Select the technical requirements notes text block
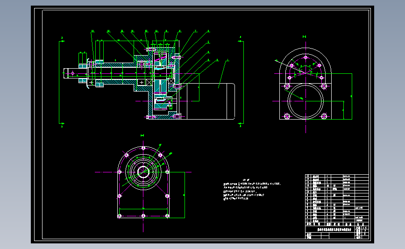Image resolution: width=405 pixels, height=249 pixels. 252,189
